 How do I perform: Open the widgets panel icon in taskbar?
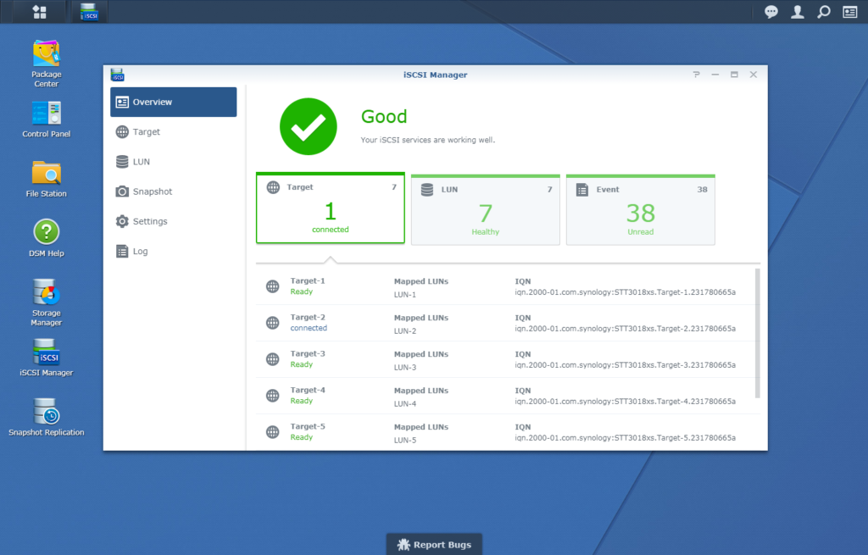(x=849, y=12)
